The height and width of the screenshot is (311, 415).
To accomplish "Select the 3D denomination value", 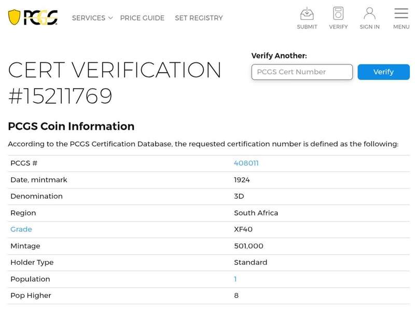I will (x=239, y=196).
